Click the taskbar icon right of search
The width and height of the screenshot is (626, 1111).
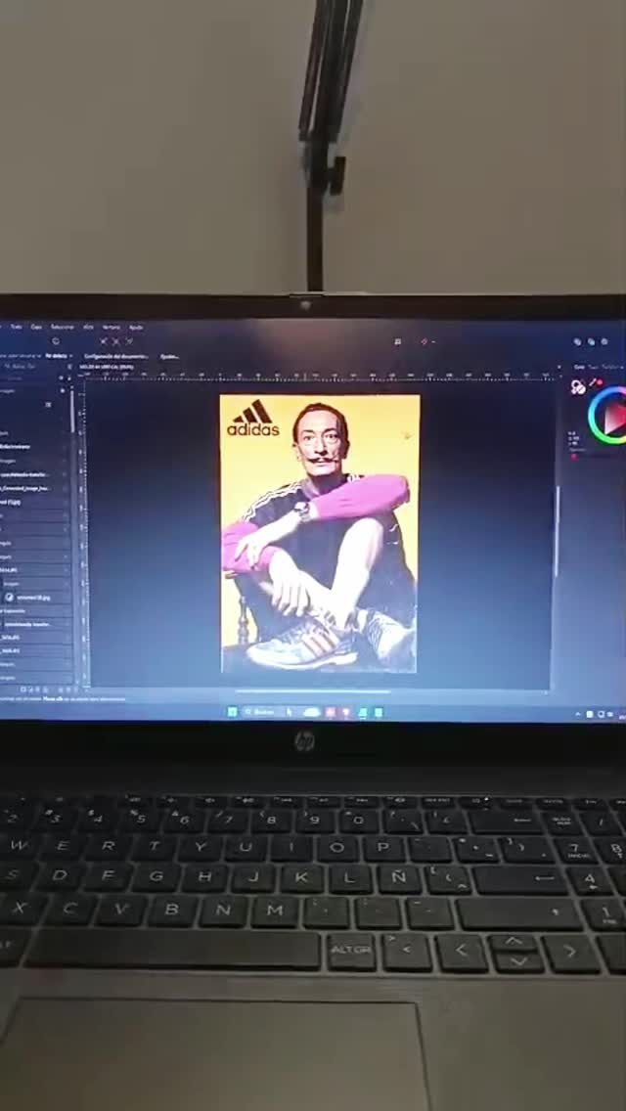coord(290,712)
